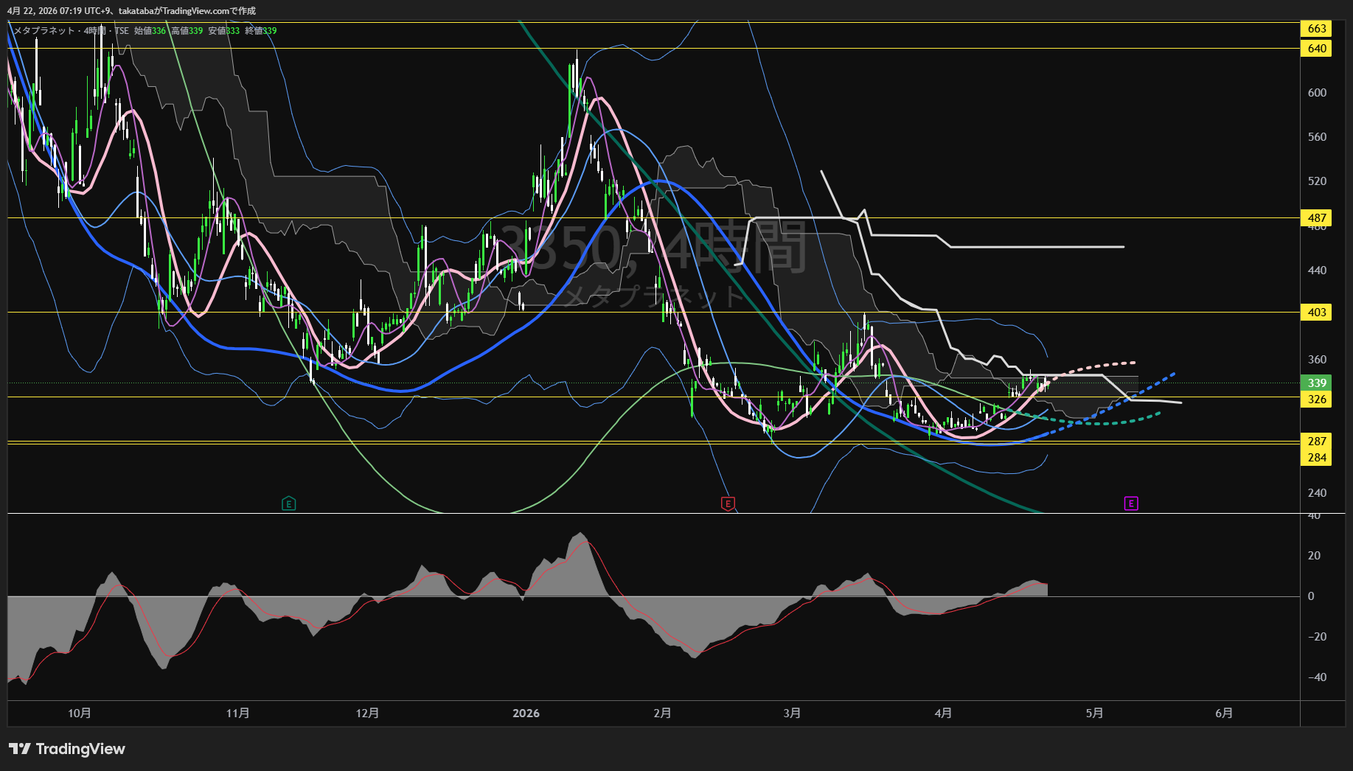Click the yellow 326 price level label
Viewport: 1353px width, 771px height.
point(1316,400)
